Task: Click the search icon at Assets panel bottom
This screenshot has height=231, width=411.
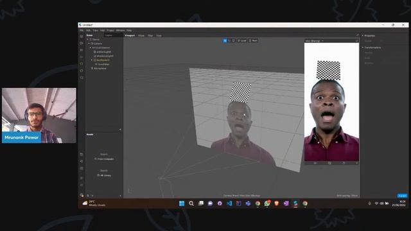Action: [88, 195]
